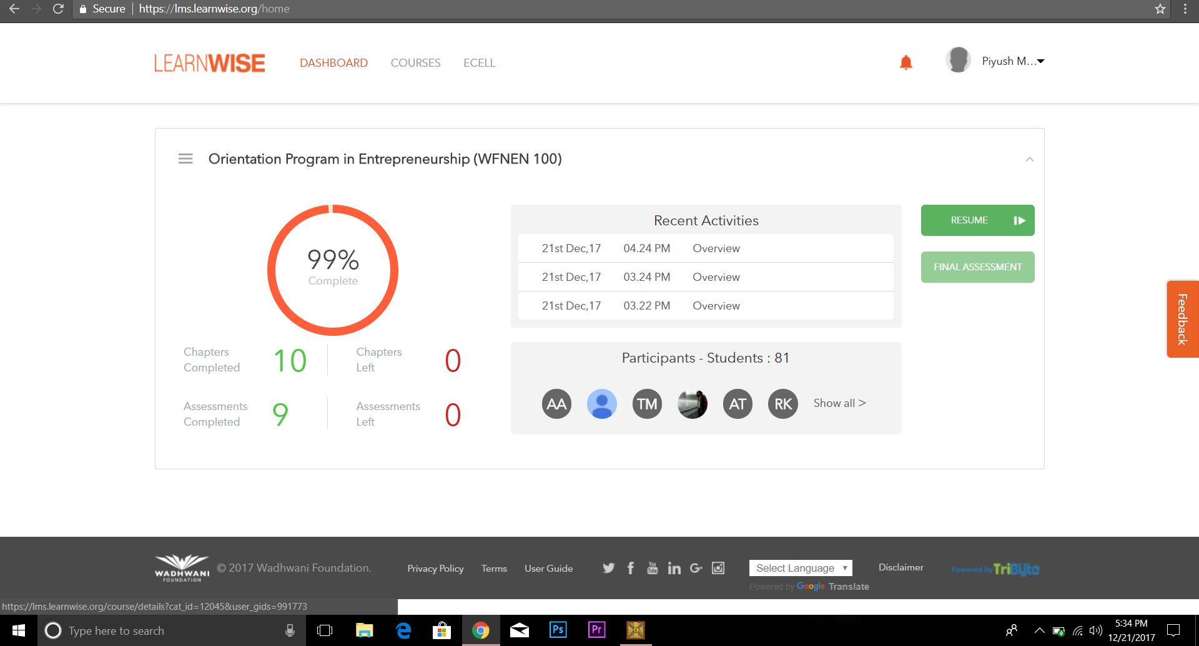Go to the COURSES tab

415,63
